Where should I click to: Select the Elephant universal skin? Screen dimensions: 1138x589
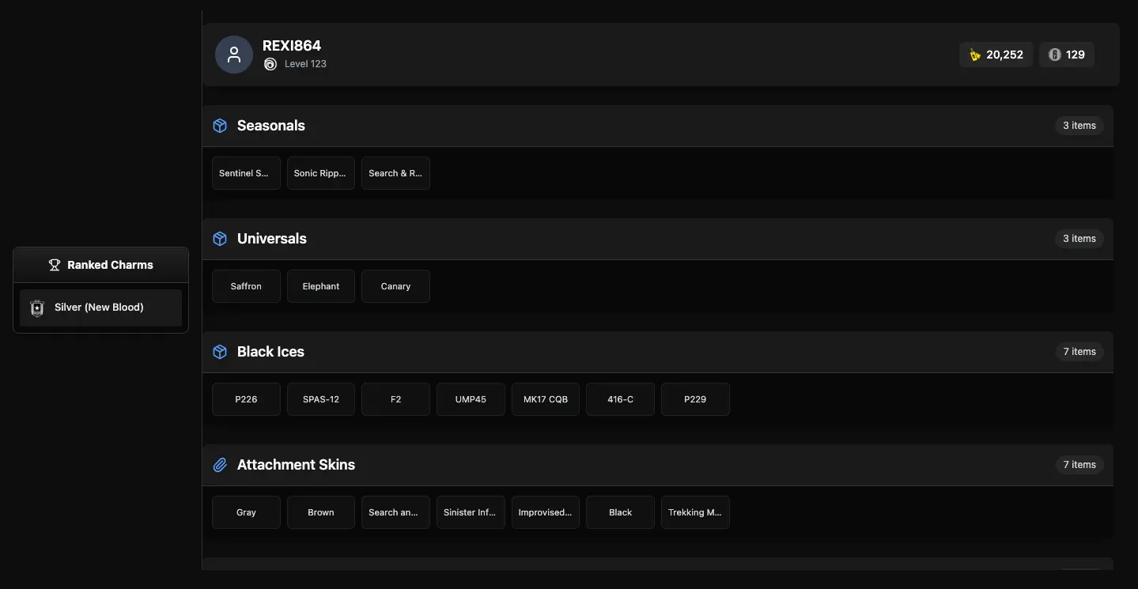tap(321, 286)
